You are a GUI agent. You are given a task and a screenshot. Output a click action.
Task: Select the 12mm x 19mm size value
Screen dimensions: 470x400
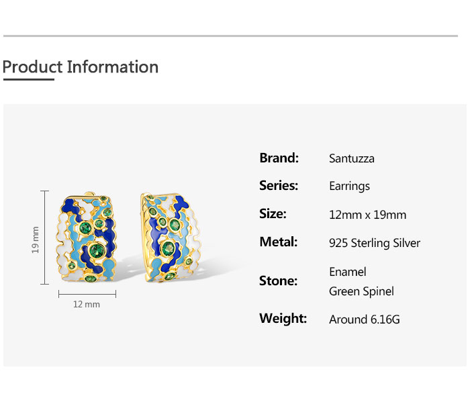[367, 215]
